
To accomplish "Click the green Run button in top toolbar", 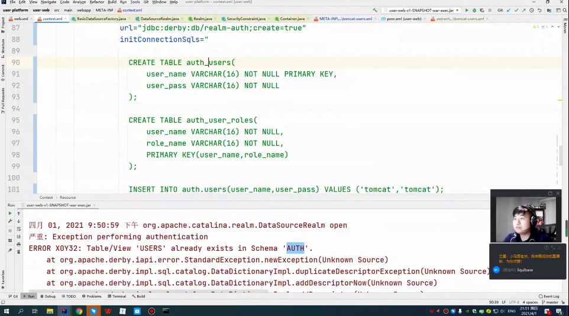I will [467, 10].
